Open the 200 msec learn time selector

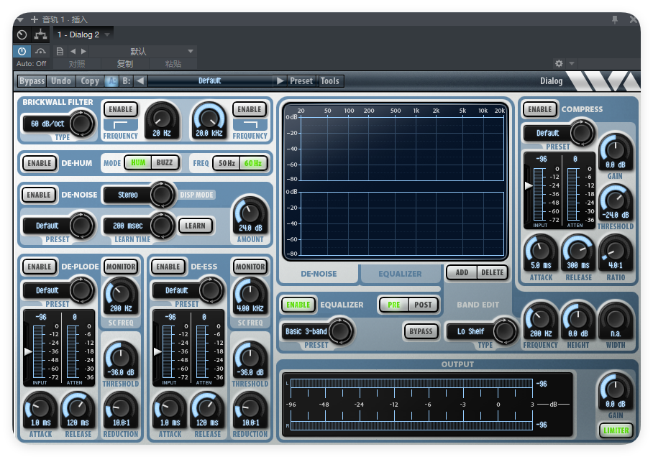[139, 226]
